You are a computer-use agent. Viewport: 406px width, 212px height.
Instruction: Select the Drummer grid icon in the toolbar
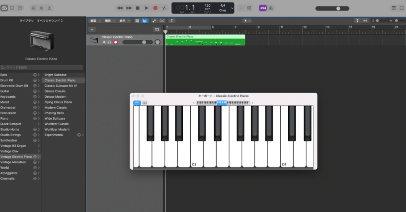point(137,21)
